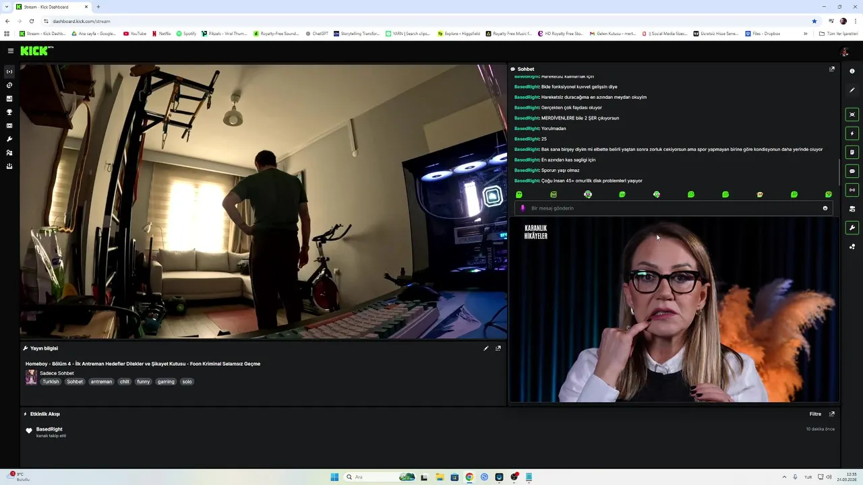Edit stream info with pencil icon
Viewport: 863px width, 485px height.
pyautogui.click(x=485, y=348)
